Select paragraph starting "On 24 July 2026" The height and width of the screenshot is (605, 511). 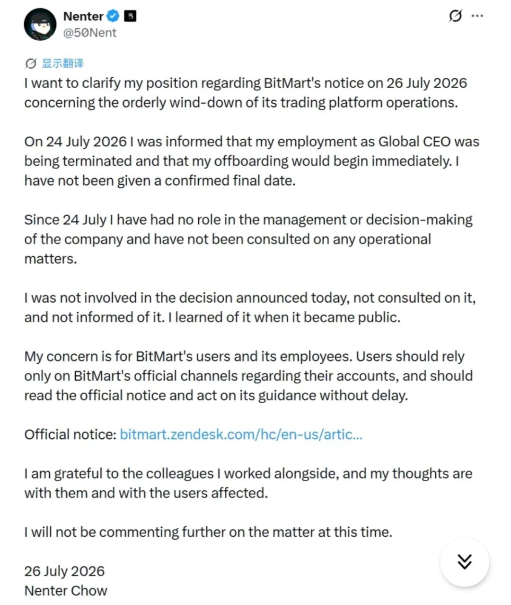(252, 161)
